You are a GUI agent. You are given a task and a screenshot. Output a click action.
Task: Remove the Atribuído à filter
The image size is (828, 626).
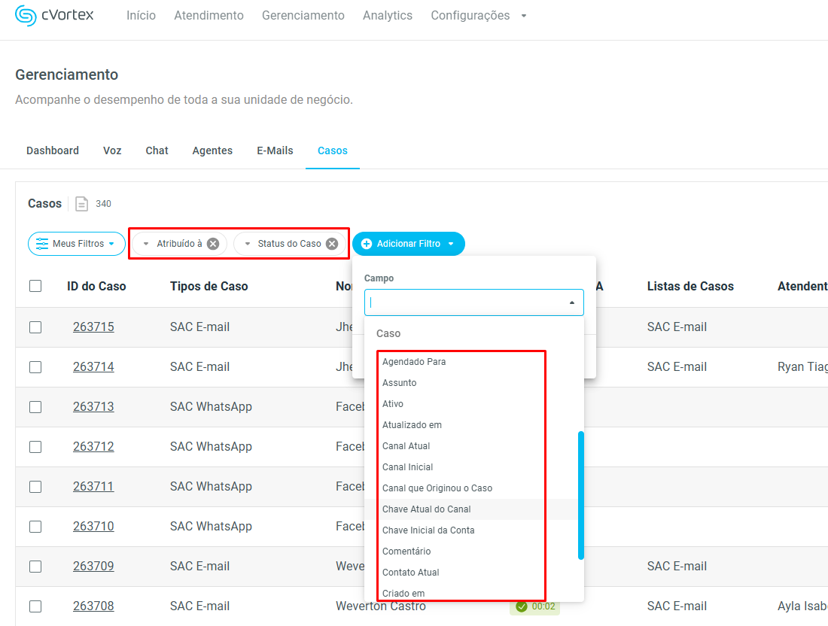[213, 244]
